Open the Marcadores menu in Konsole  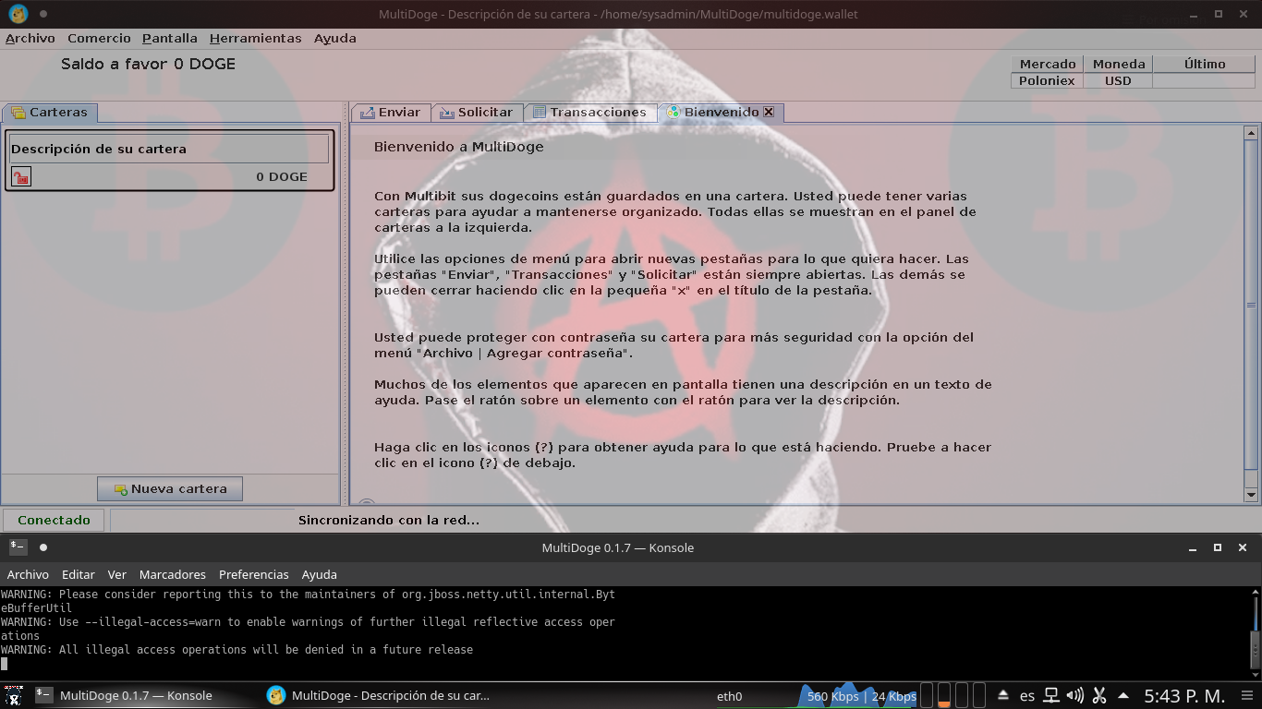point(172,574)
